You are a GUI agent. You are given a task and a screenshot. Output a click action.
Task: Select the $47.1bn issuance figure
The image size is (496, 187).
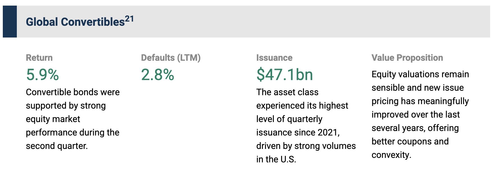pyautogui.click(x=284, y=74)
